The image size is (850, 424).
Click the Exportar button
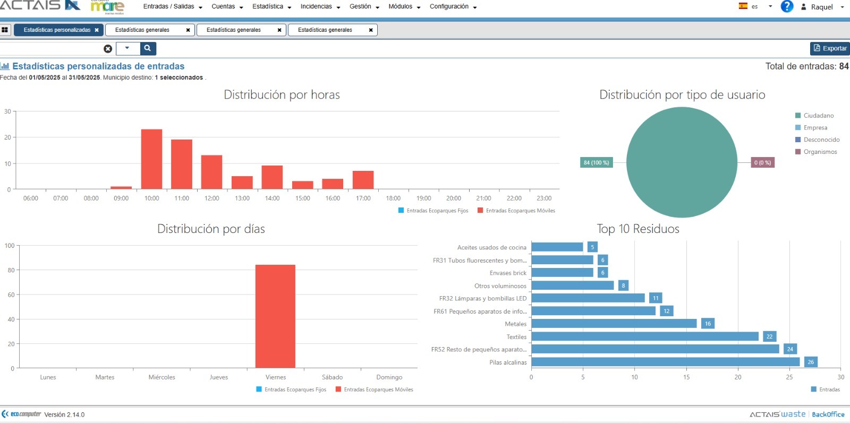pyautogui.click(x=829, y=48)
